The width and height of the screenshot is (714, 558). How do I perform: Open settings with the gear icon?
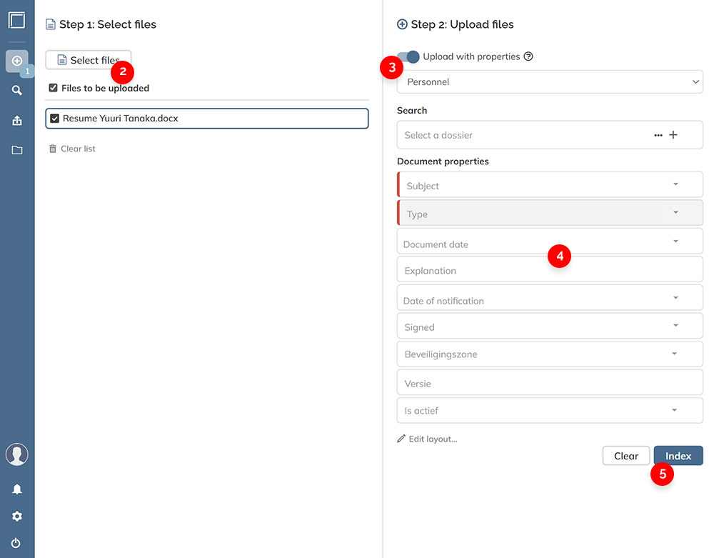pyautogui.click(x=16, y=516)
